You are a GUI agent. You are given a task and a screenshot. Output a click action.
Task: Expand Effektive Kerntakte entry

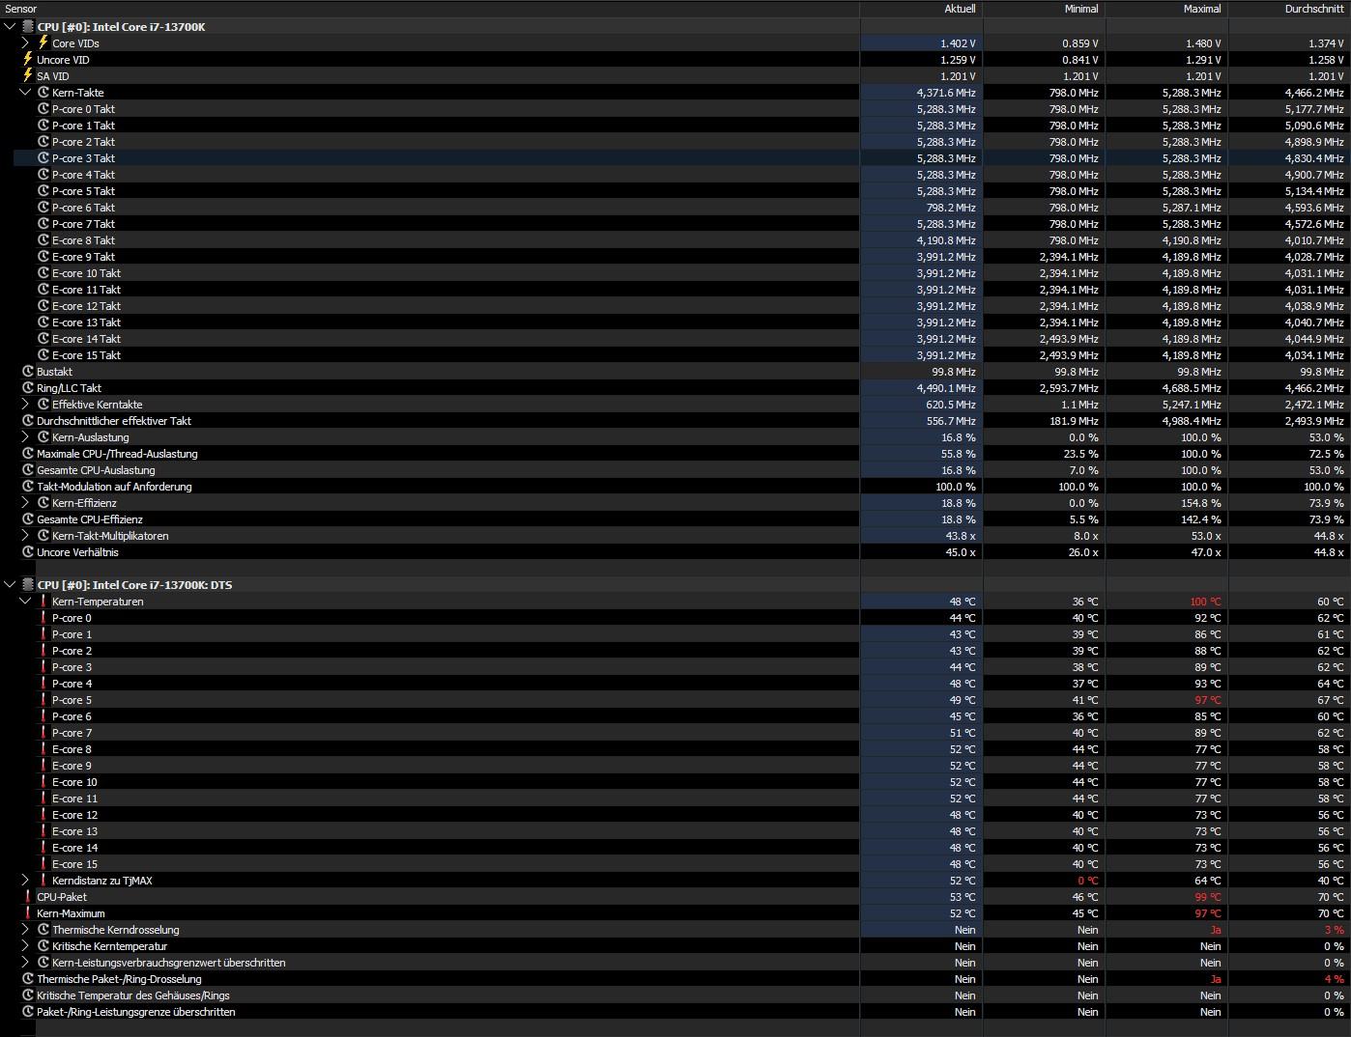(25, 405)
